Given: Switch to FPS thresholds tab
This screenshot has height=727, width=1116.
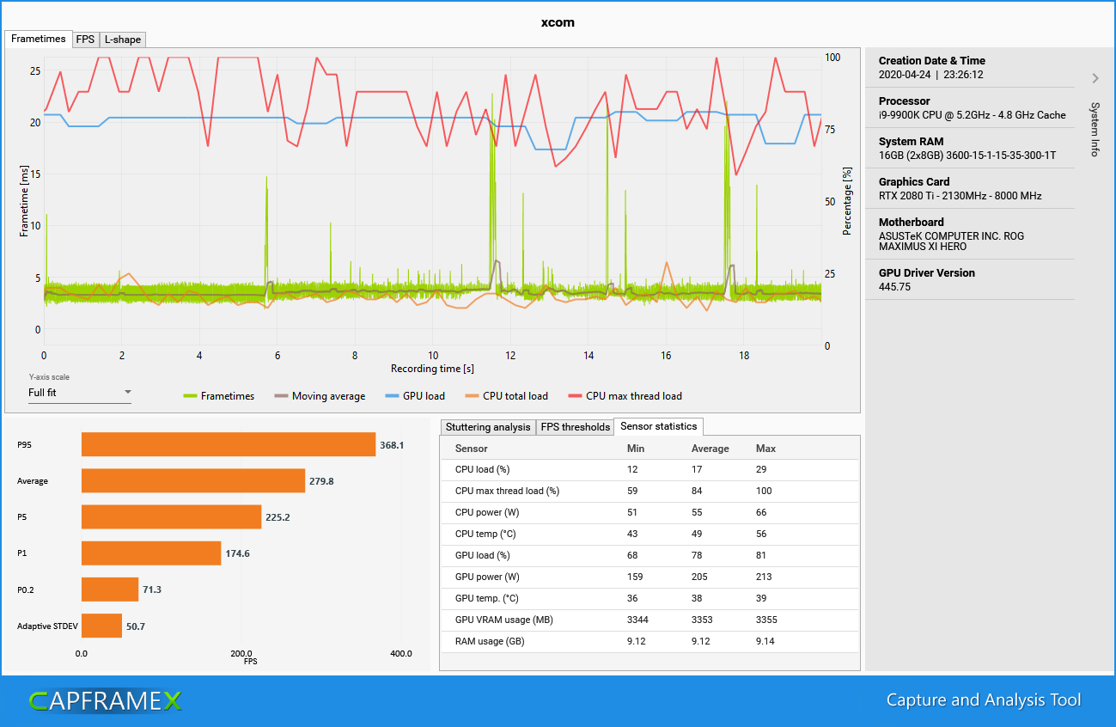Looking at the screenshot, I should coord(575,427).
